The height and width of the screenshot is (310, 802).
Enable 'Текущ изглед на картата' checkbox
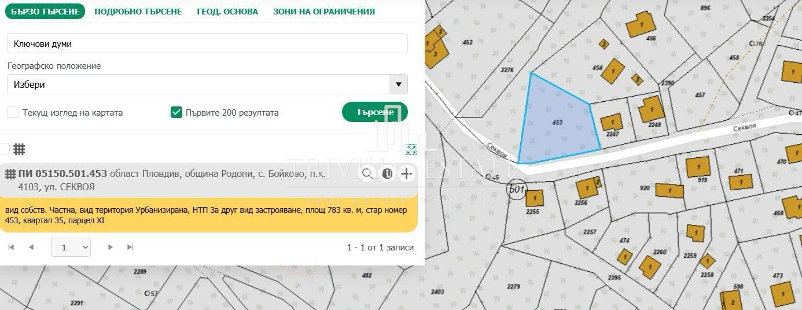(x=13, y=112)
